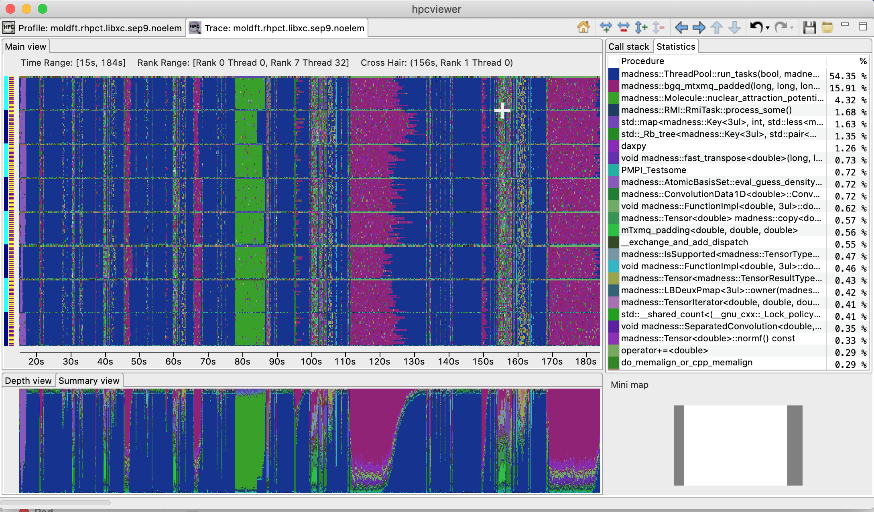Image resolution: width=874 pixels, height=512 pixels.
Task: Switch to the Call stack tab
Action: point(628,46)
